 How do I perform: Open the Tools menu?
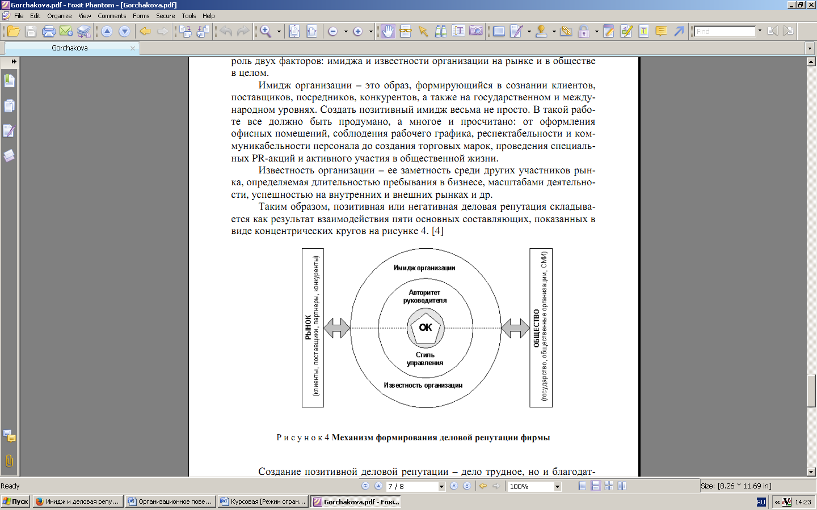189,16
